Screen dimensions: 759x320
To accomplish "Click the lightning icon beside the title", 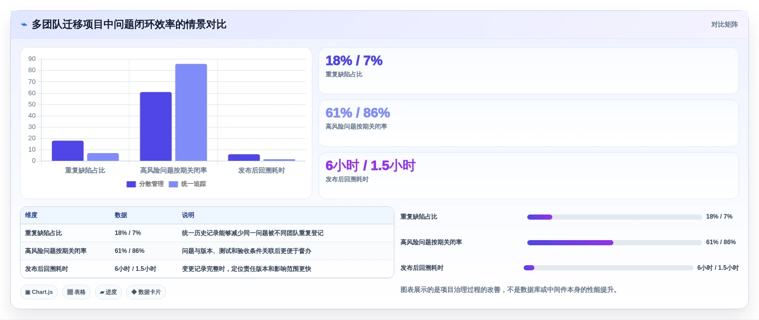I will [24, 25].
